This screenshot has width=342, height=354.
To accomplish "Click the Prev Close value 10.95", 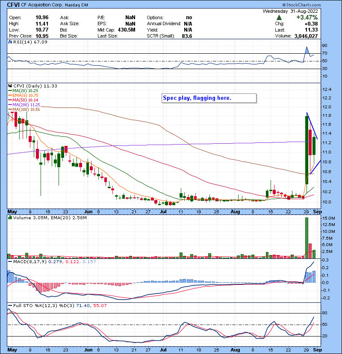I will tap(42, 36).
